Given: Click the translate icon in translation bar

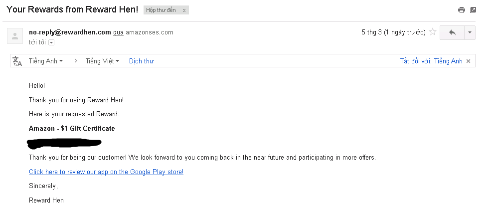Looking at the screenshot, I should tap(17, 61).
